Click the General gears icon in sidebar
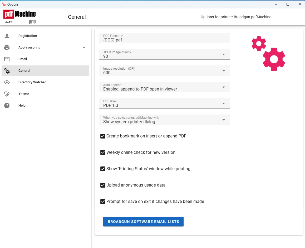Screen dimensions: 305x248 click(7, 71)
